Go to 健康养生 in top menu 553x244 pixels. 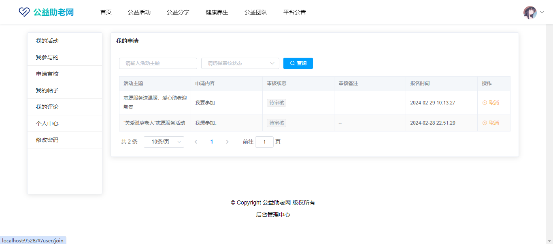click(217, 12)
